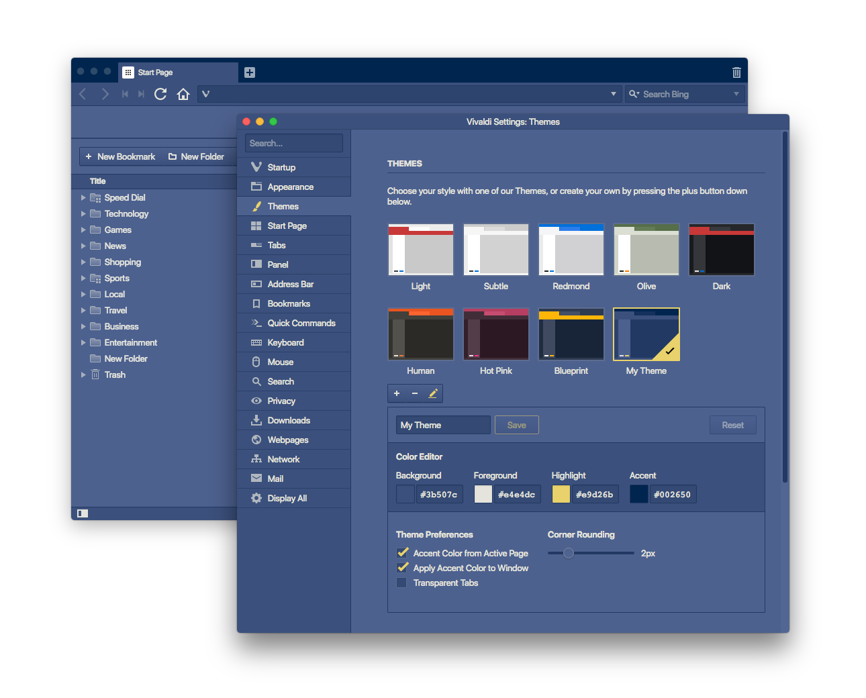This screenshot has width=866, height=698.
Task: Uncheck Apply Accent Color to Window
Action: pyautogui.click(x=402, y=568)
